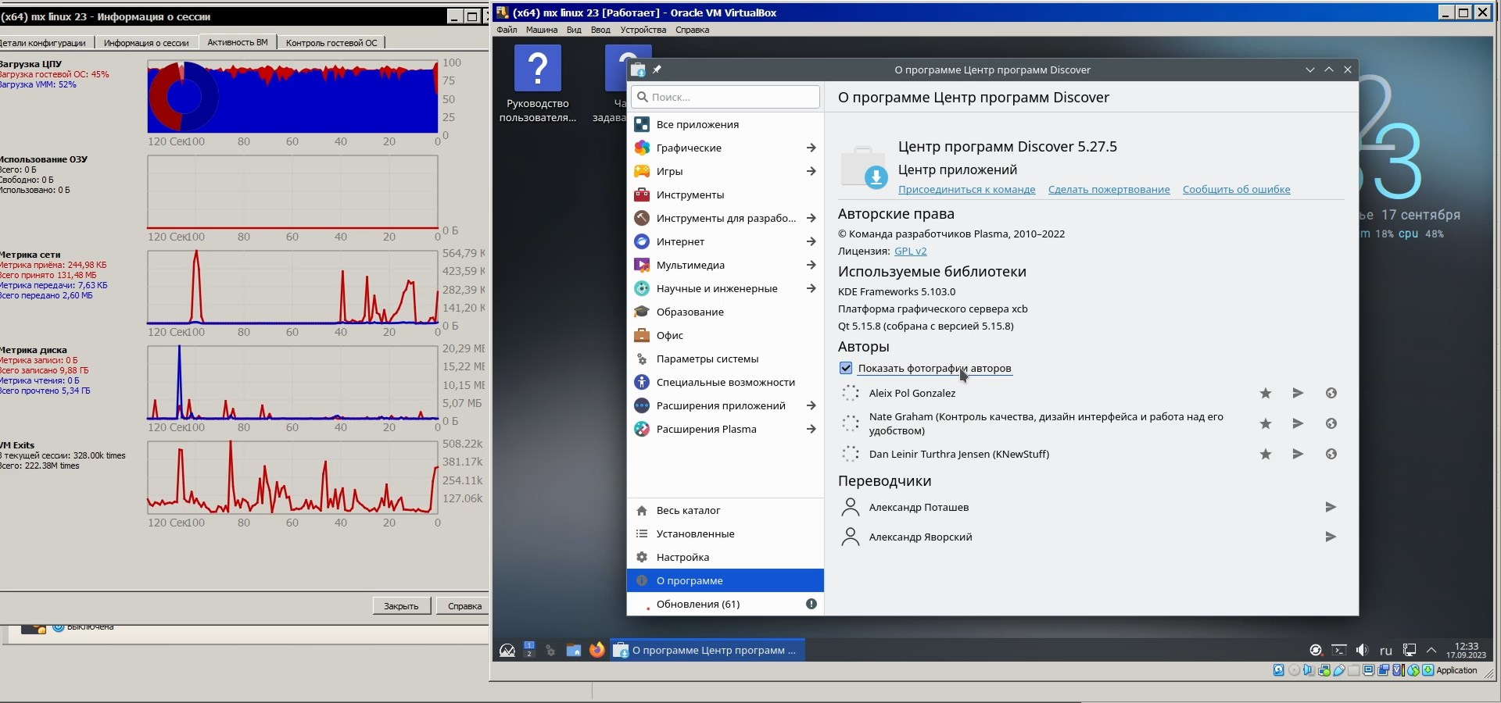Click the KDE Frameworks 5.103.0 text
The width and height of the screenshot is (1501, 703).
coord(897,291)
